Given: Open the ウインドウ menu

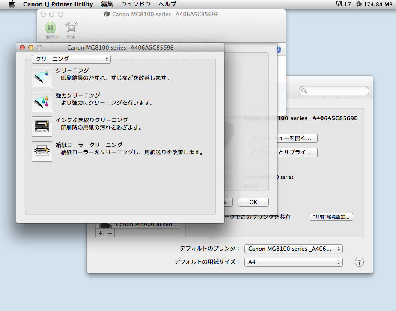Looking at the screenshot, I should pyautogui.click(x=136, y=4).
